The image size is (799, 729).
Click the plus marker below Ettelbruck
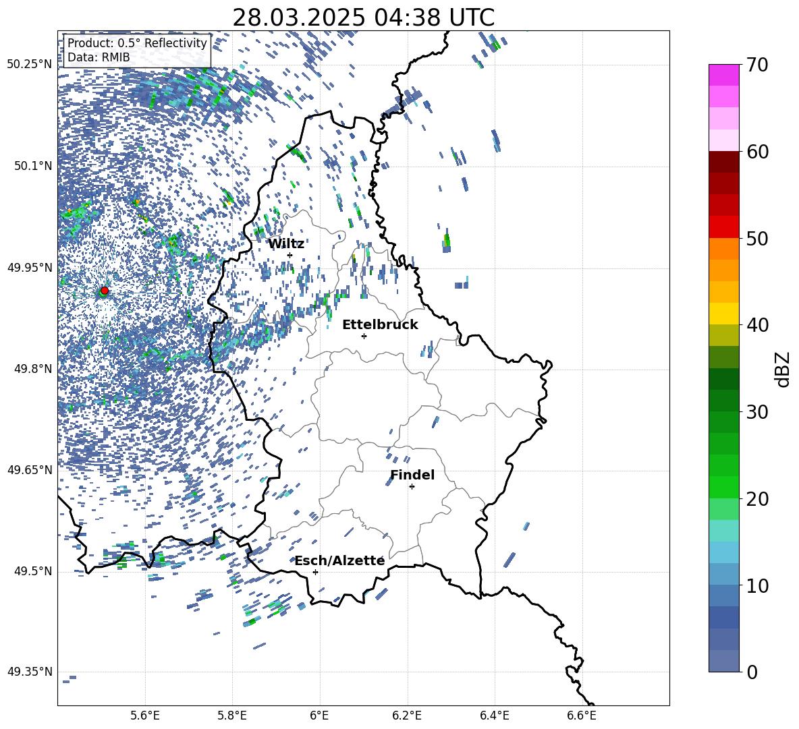(364, 336)
